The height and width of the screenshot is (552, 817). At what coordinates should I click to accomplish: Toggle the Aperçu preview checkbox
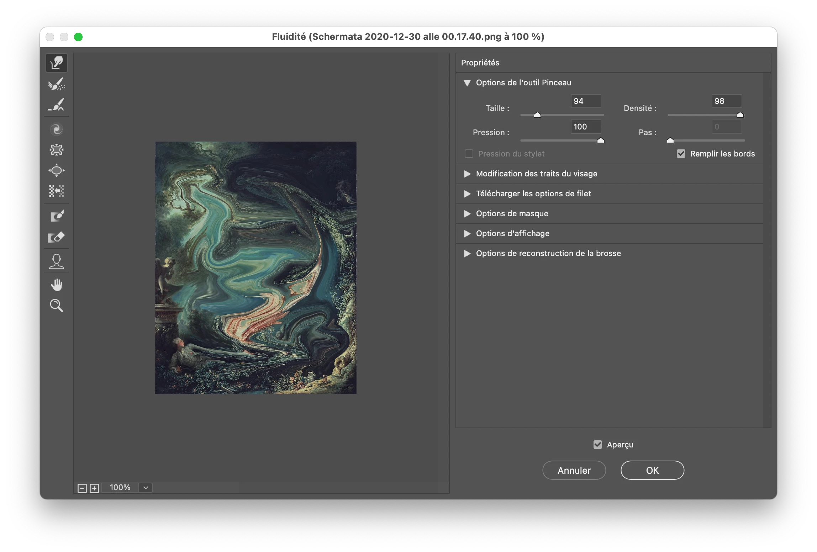pyautogui.click(x=597, y=445)
